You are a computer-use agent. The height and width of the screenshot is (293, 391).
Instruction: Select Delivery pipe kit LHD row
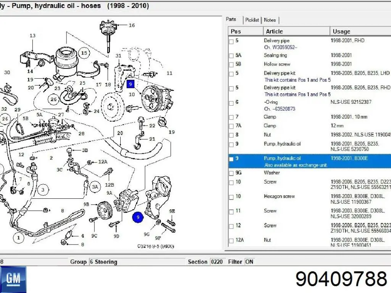(310, 76)
